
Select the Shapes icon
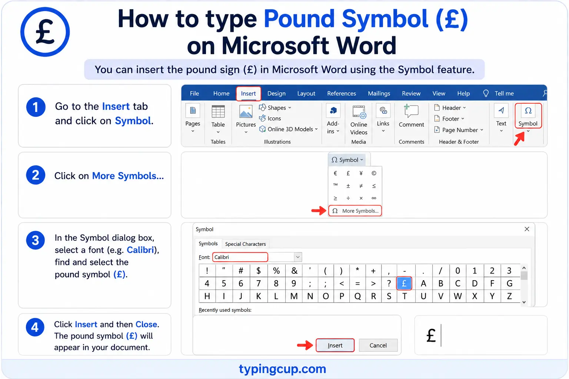(x=262, y=107)
